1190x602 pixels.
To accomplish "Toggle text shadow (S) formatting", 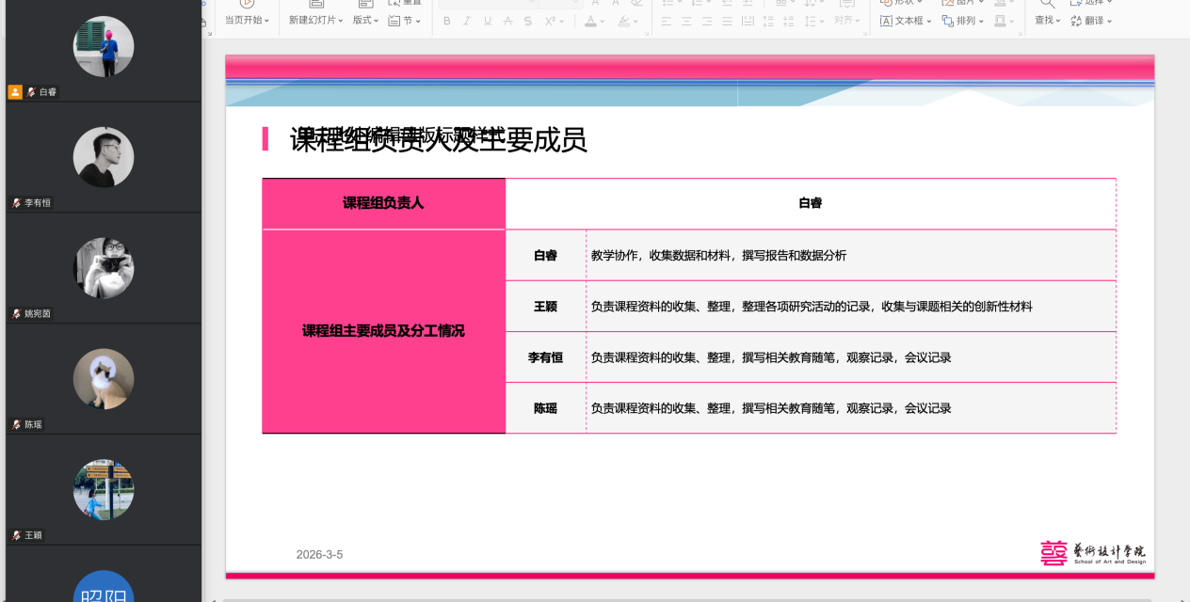I will pos(528,21).
